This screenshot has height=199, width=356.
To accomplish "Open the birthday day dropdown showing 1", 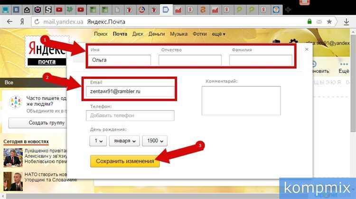I will tap(98, 141).
